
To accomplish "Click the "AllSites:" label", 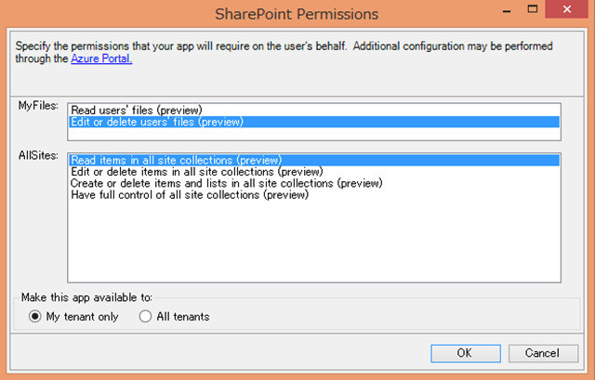I will pos(40,157).
